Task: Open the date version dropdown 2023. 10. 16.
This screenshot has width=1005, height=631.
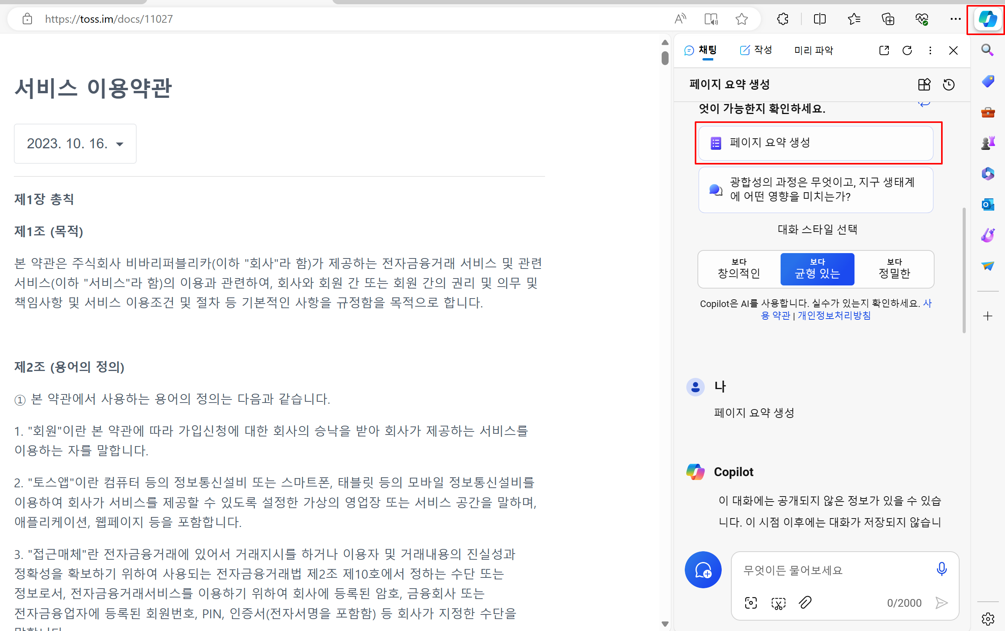Action: click(x=75, y=143)
